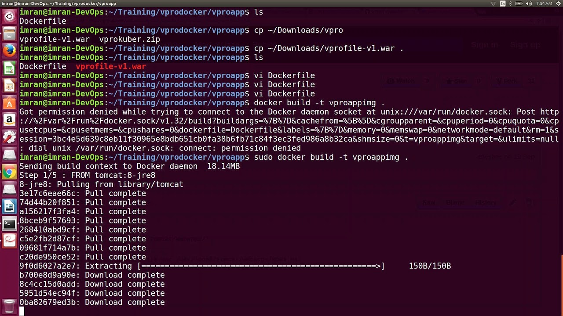563x316 pixels.
Task: Click the '8bceb9f57693: Pull complete' line
Action: [83, 221]
